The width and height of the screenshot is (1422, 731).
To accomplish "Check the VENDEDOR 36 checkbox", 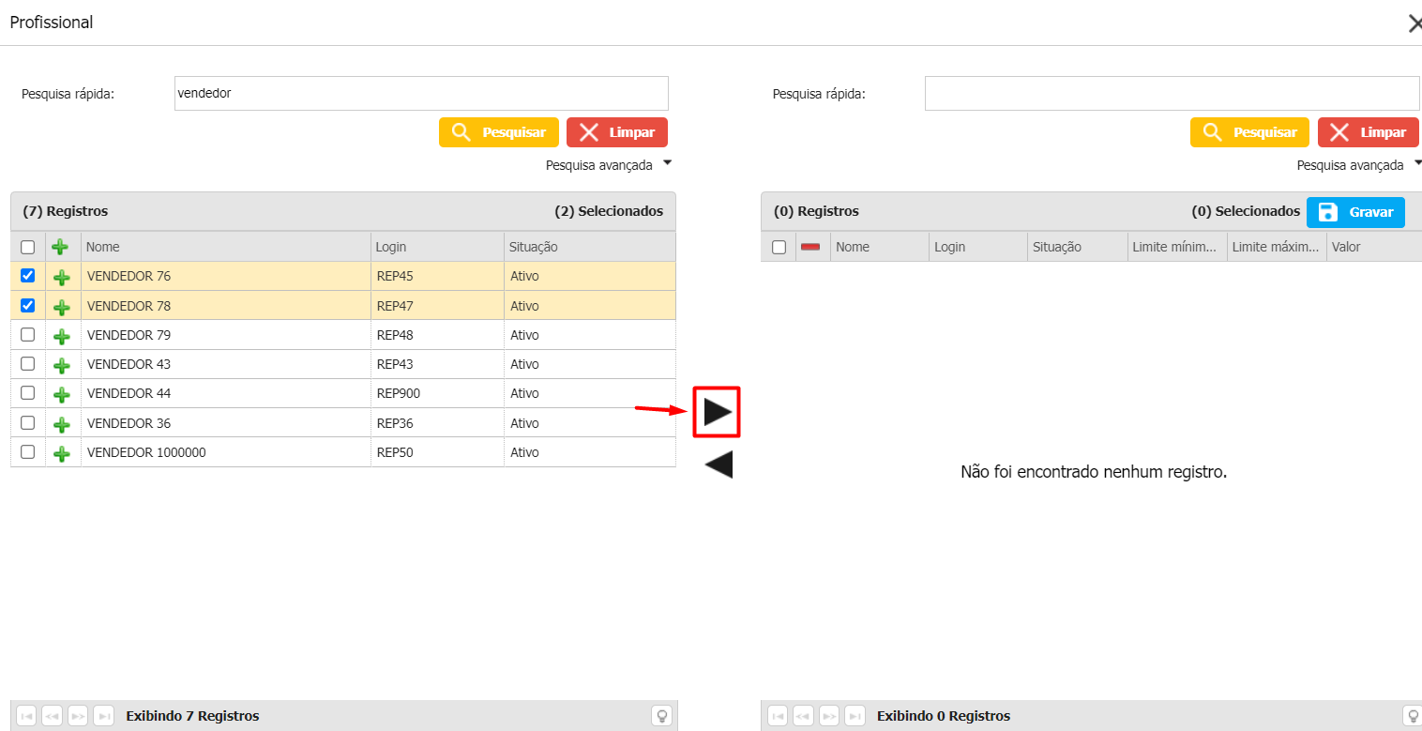I will [28, 422].
